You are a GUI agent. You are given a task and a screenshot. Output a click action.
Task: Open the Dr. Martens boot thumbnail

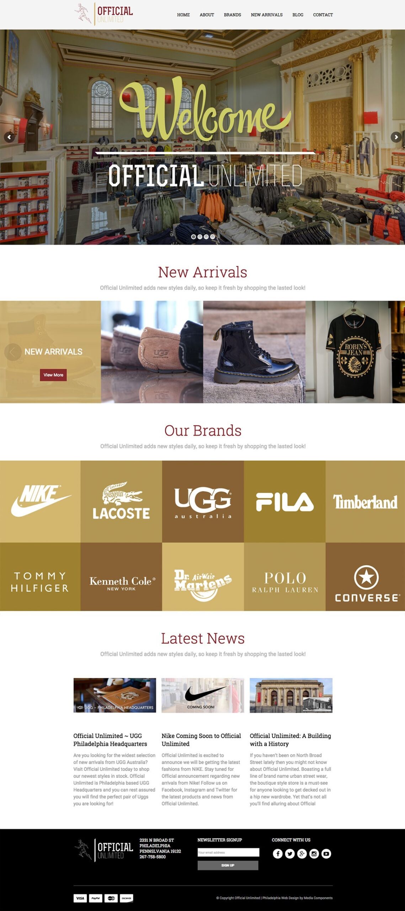pyautogui.click(x=254, y=352)
